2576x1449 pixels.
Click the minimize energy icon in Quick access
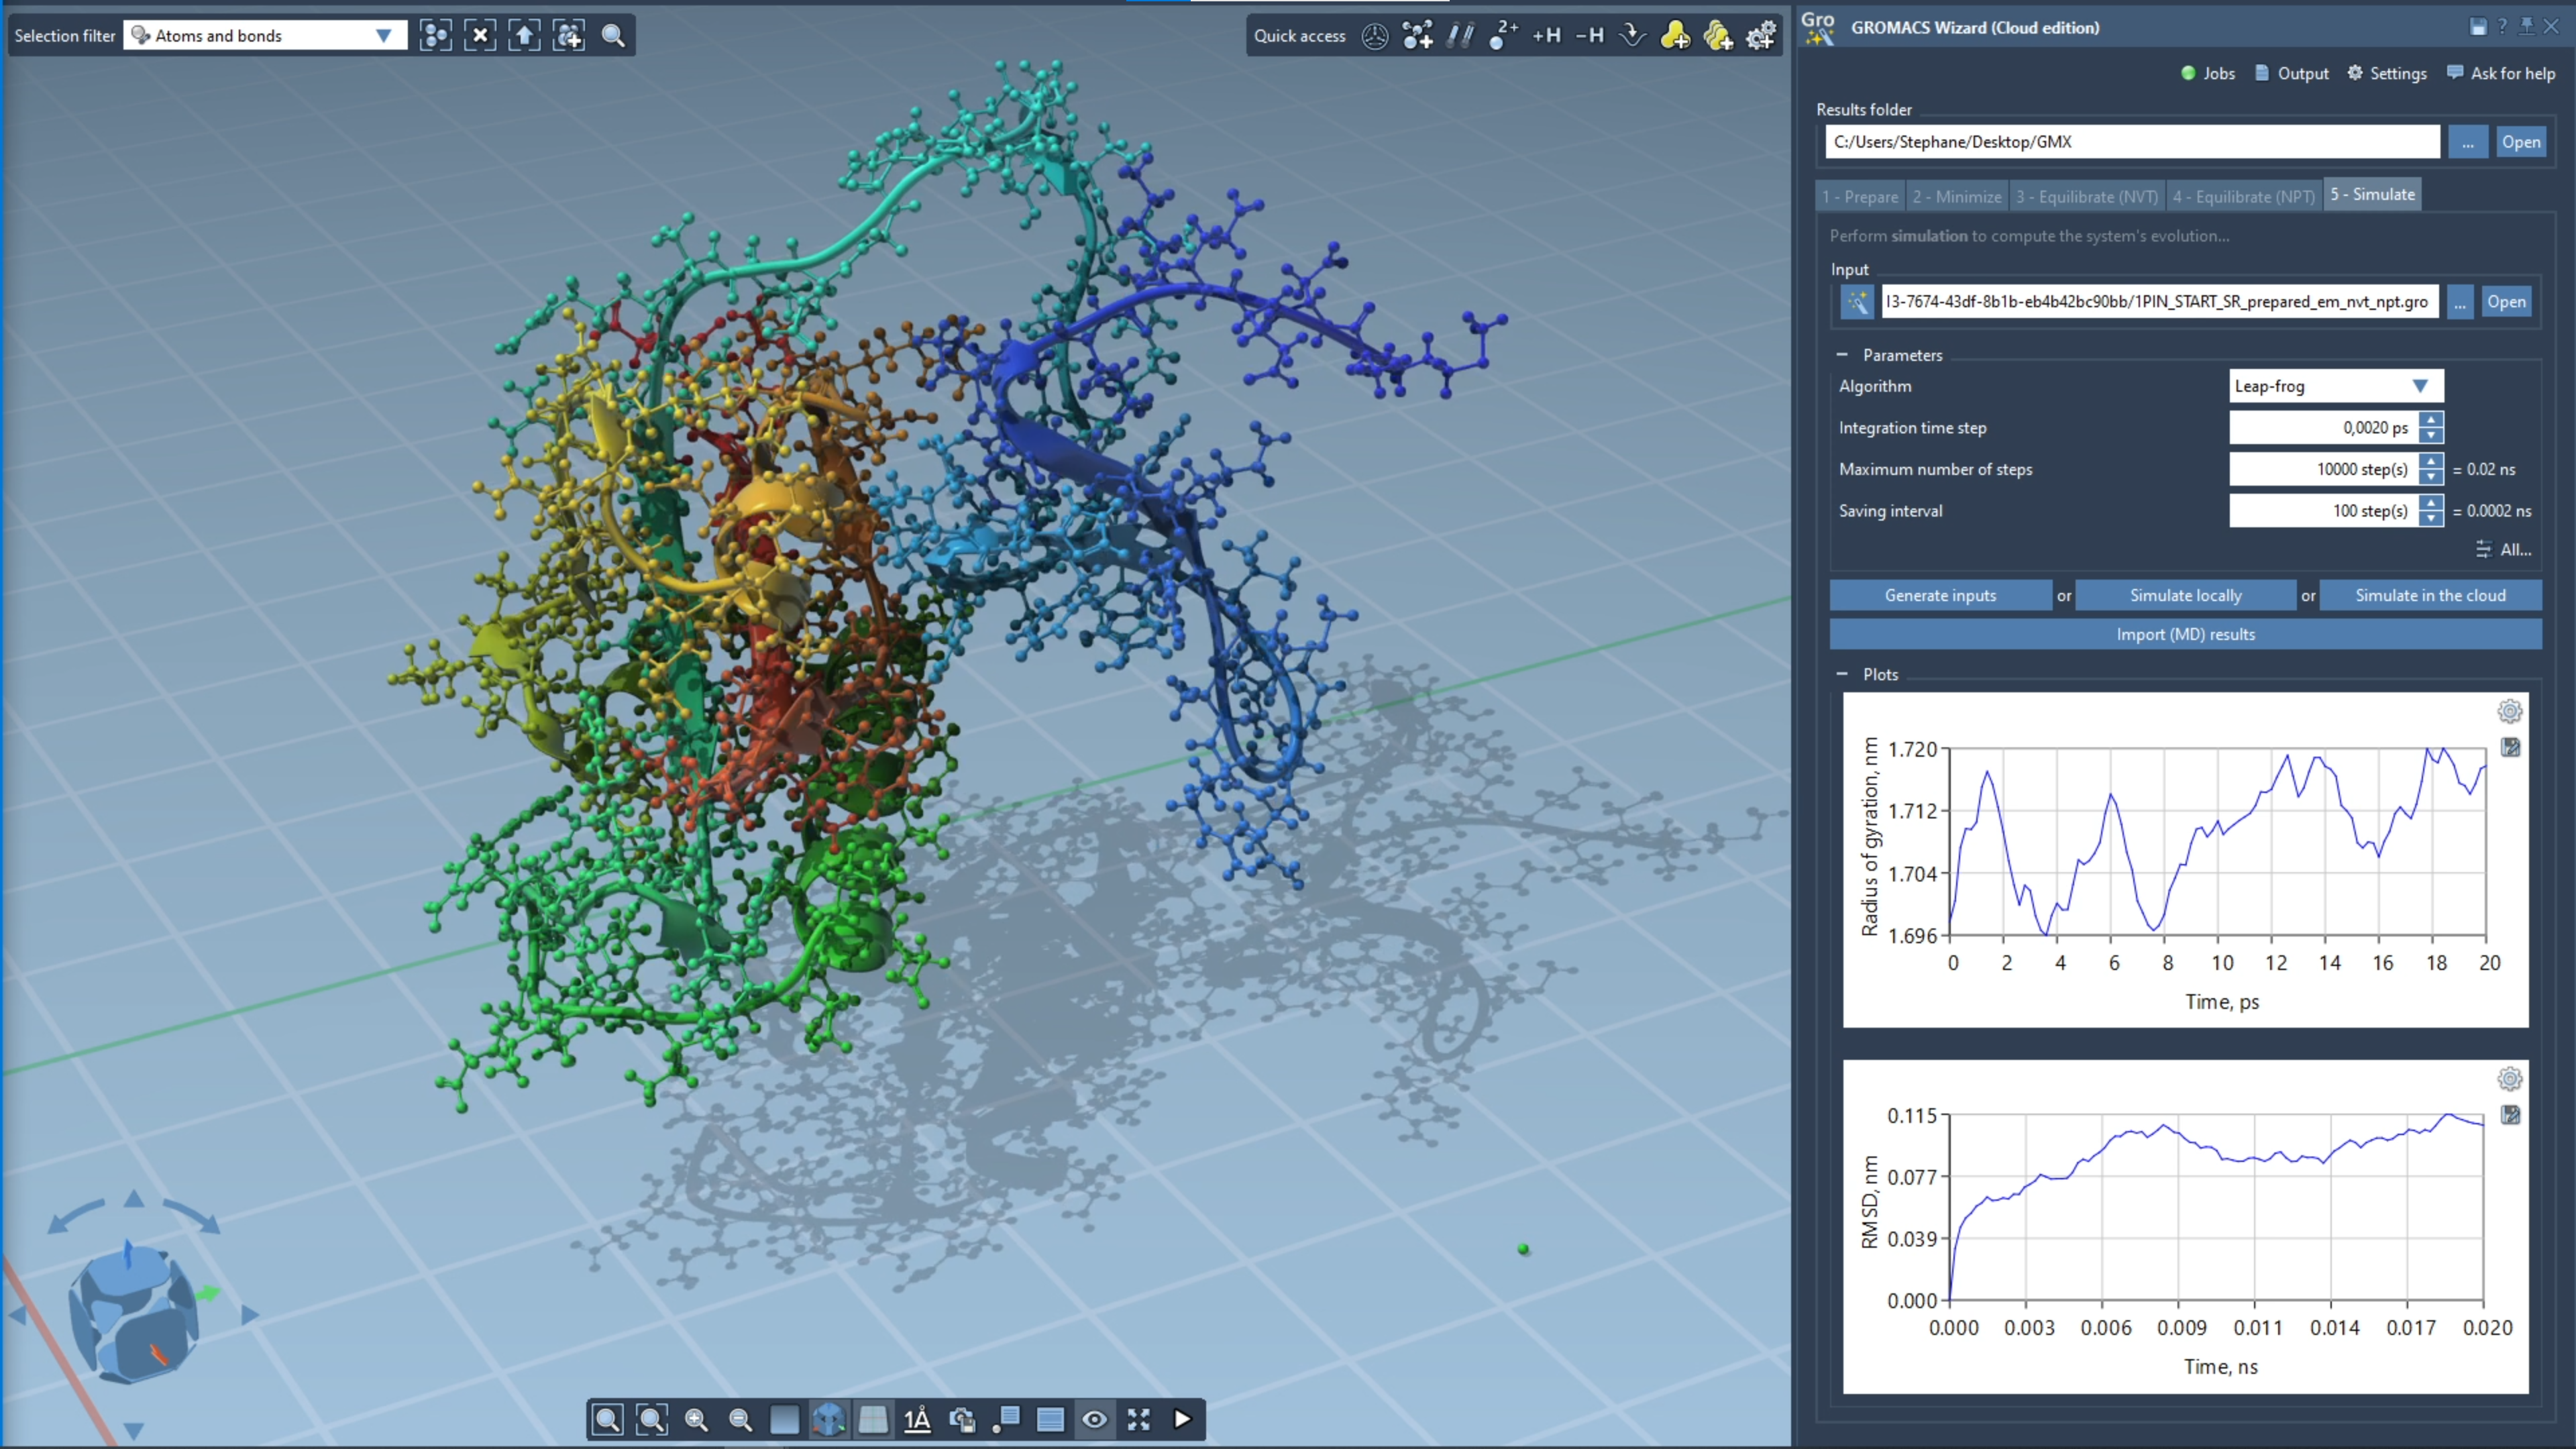click(1632, 36)
